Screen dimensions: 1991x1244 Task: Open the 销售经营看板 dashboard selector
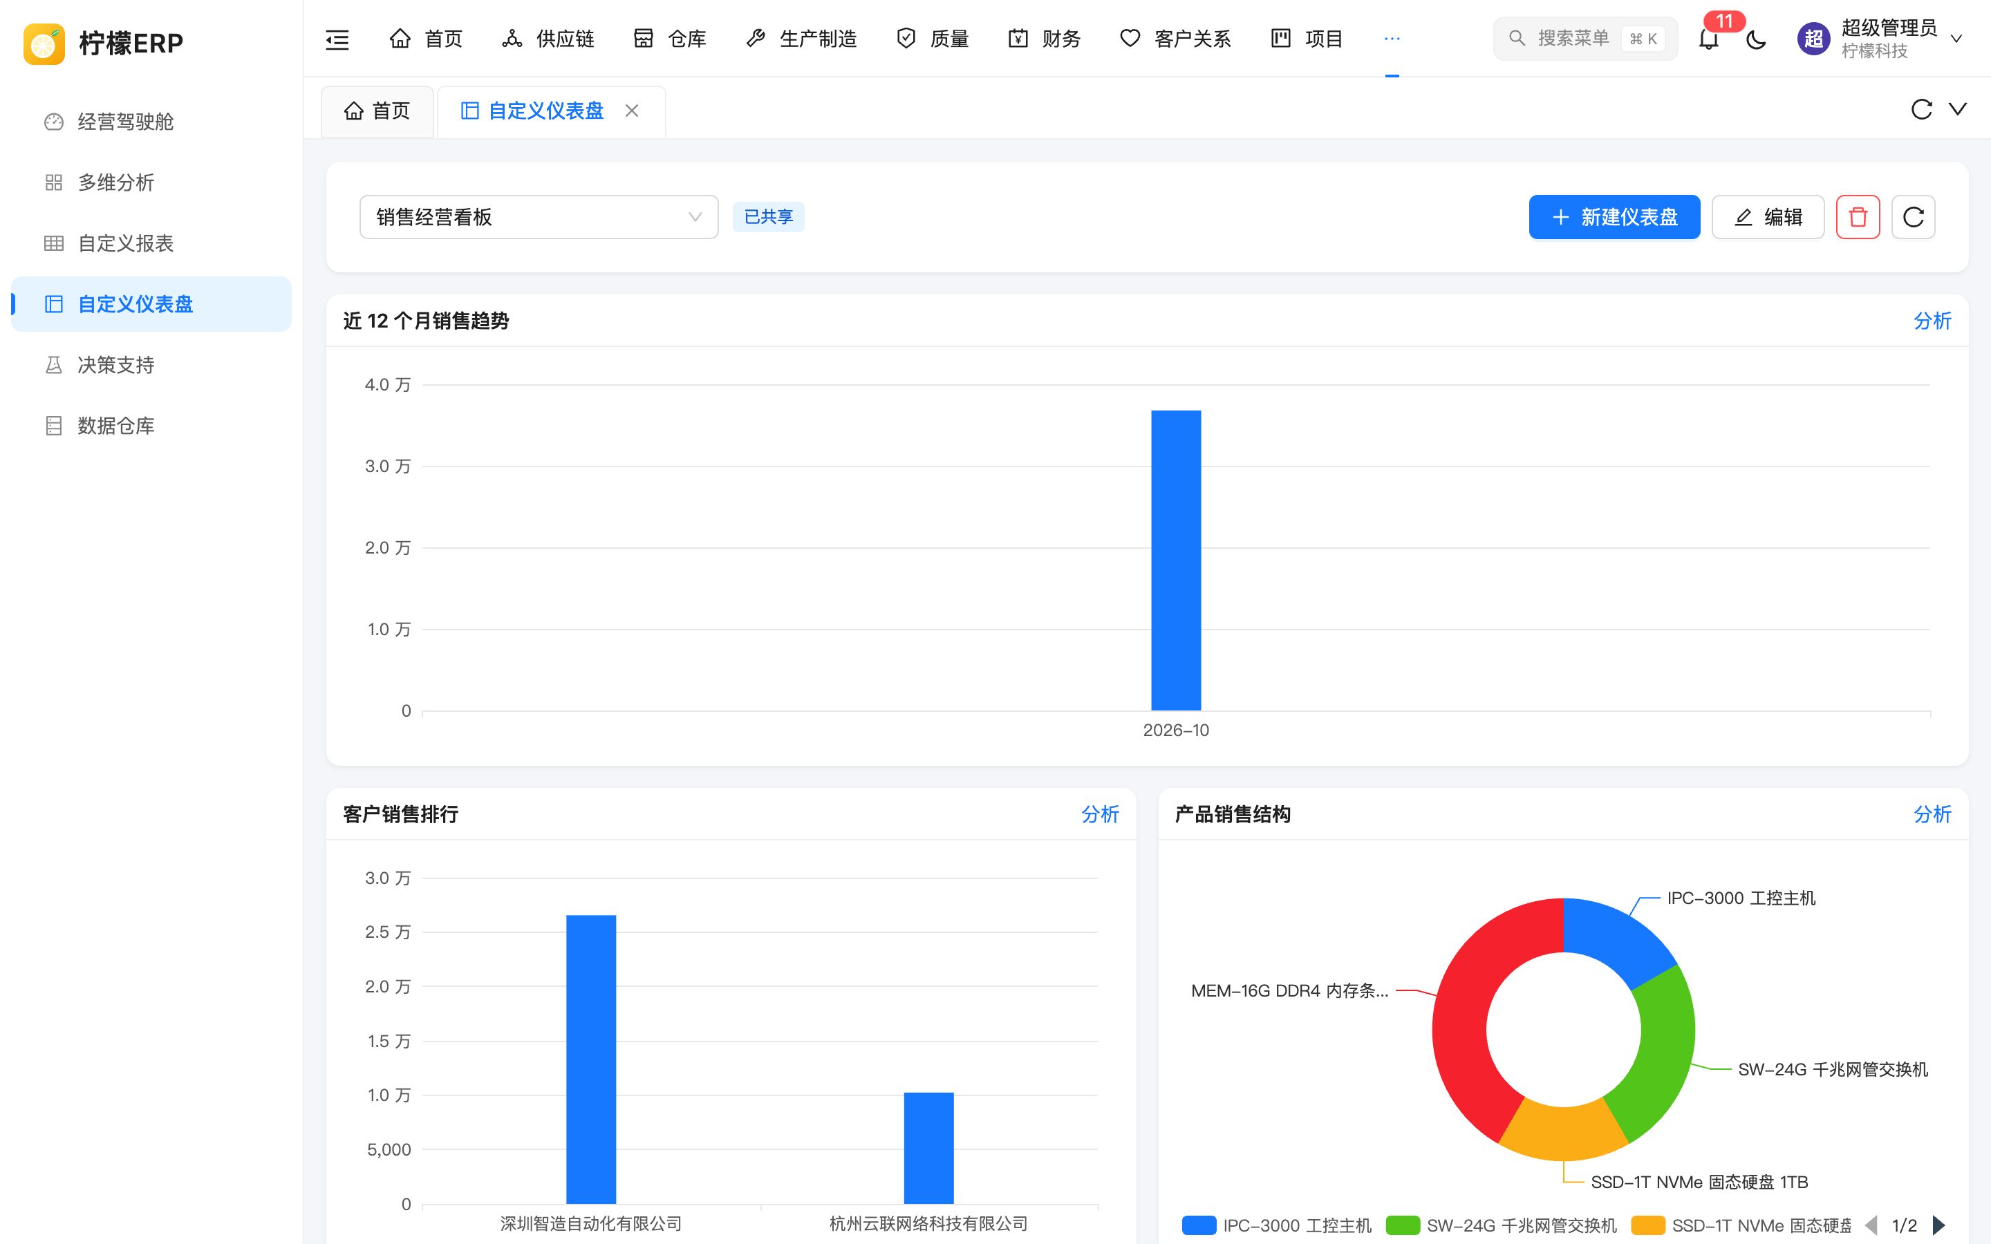[x=539, y=217]
